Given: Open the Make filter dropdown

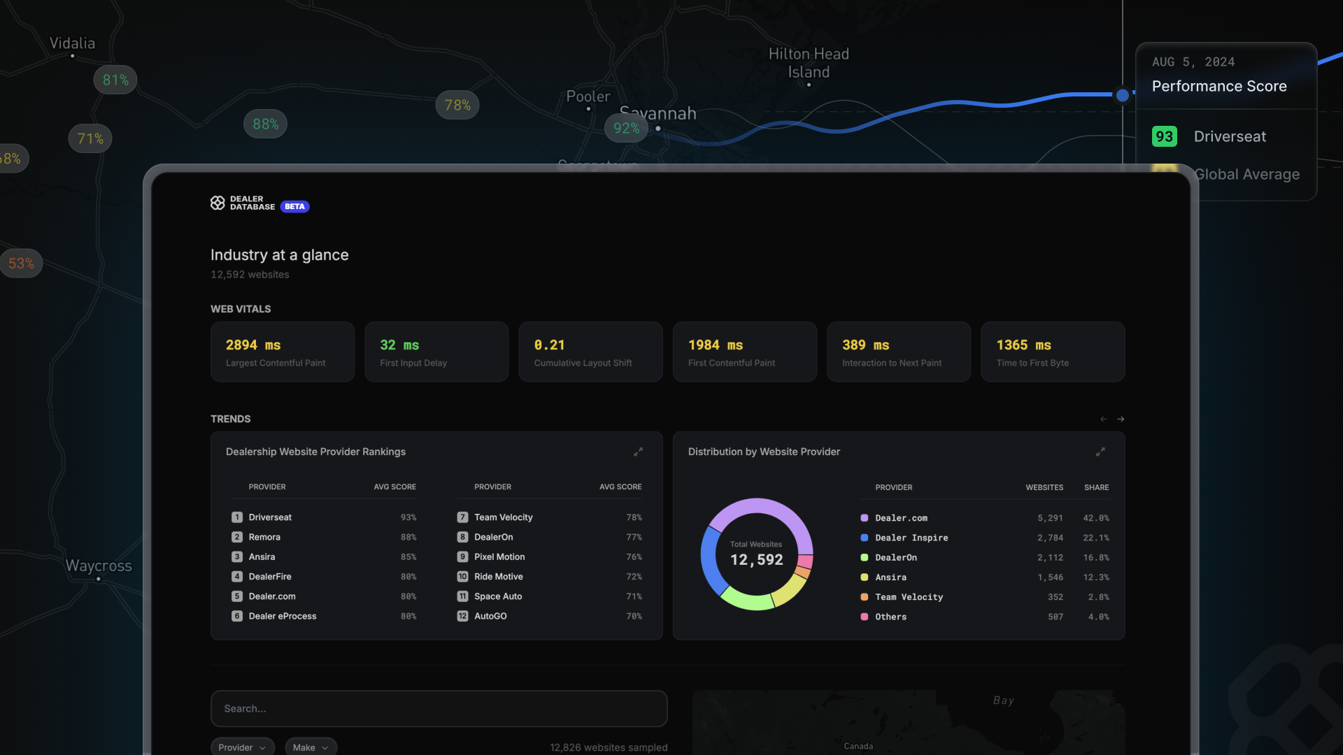Looking at the screenshot, I should click(x=311, y=747).
